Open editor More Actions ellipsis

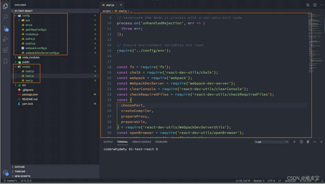point(321,5)
